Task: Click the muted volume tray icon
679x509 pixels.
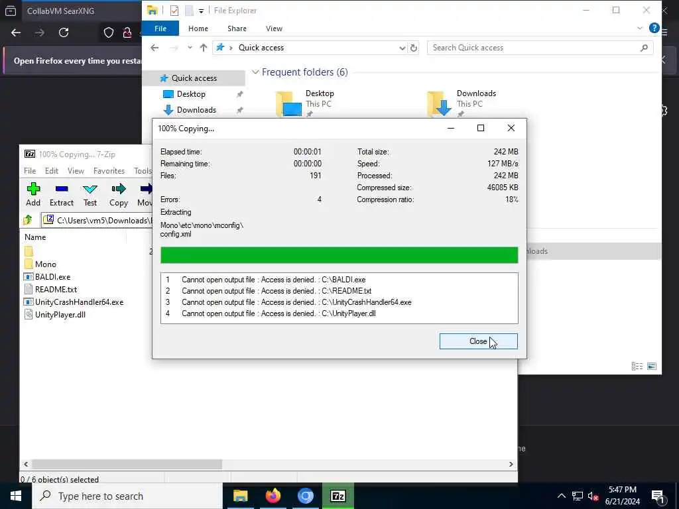Action: 593,496
